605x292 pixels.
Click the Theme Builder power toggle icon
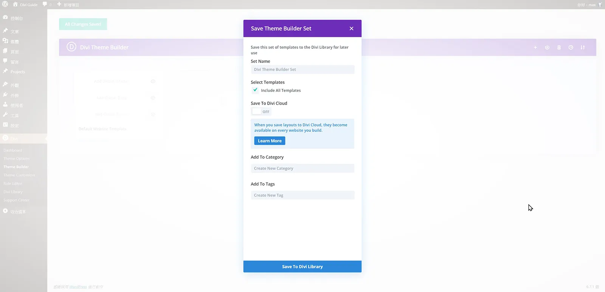(x=547, y=48)
